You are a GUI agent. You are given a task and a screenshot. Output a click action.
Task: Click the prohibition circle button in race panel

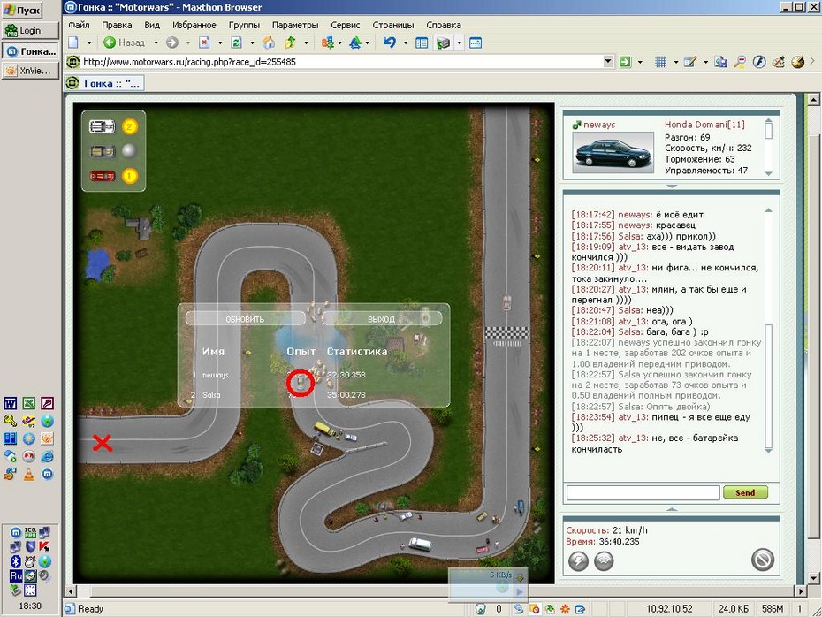point(762,560)
